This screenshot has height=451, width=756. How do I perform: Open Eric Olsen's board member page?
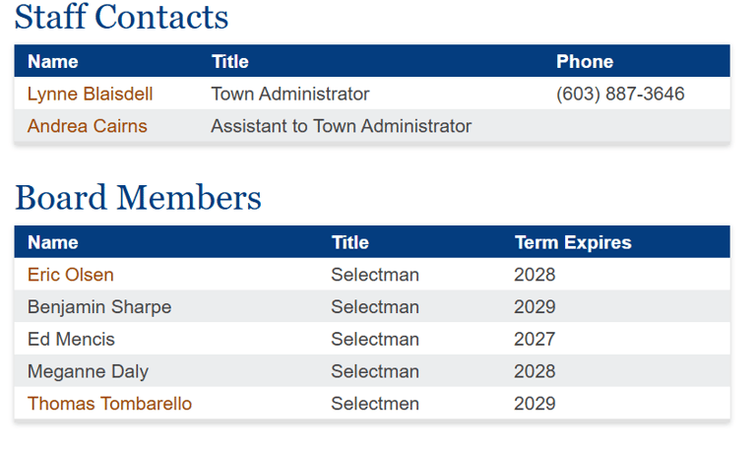[70, 275]
